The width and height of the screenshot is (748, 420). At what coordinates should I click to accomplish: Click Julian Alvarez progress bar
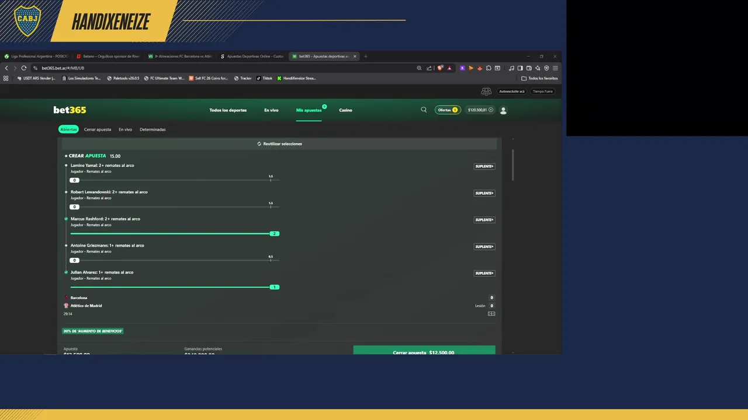(x=175, y=287)
